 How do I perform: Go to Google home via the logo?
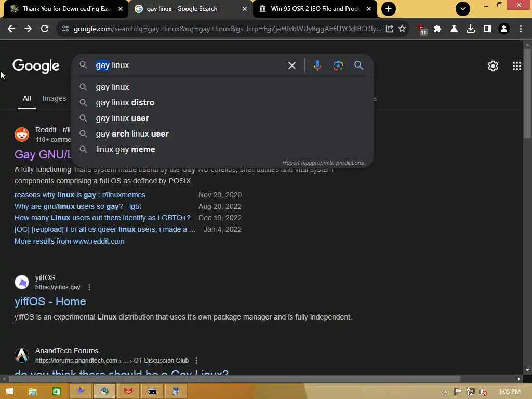[36, 66]
